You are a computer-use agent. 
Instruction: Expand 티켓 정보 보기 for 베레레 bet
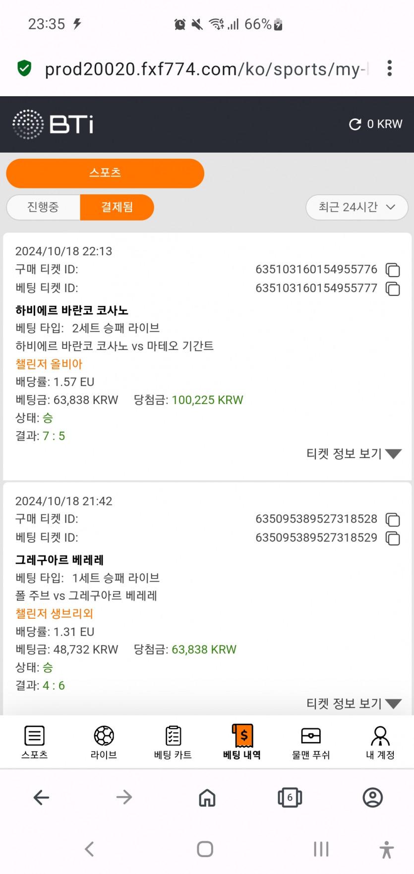click(354, 703)
